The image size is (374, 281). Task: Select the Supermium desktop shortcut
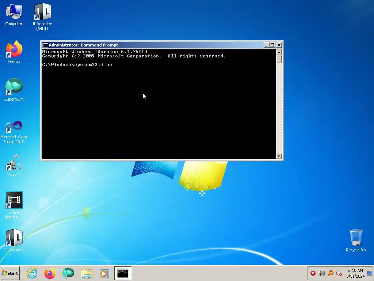[14, 90]
